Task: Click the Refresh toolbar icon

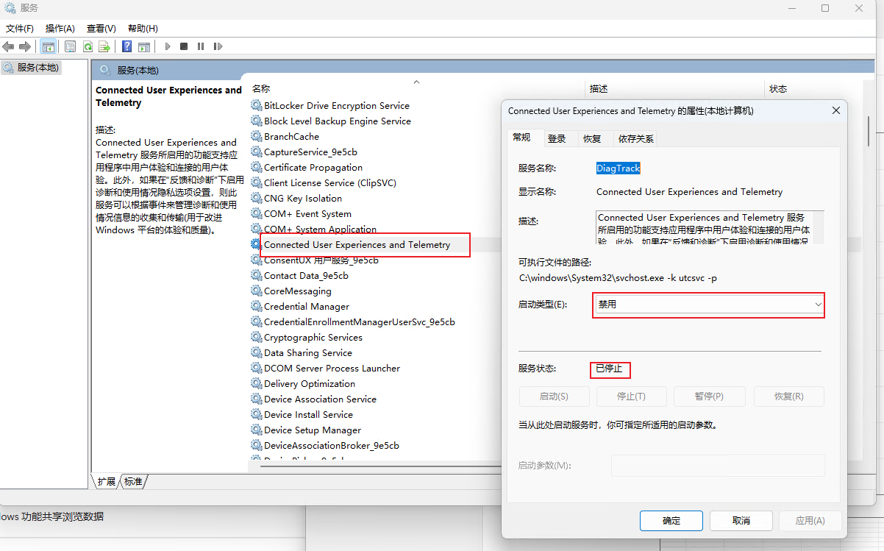Action: [88, 47]
